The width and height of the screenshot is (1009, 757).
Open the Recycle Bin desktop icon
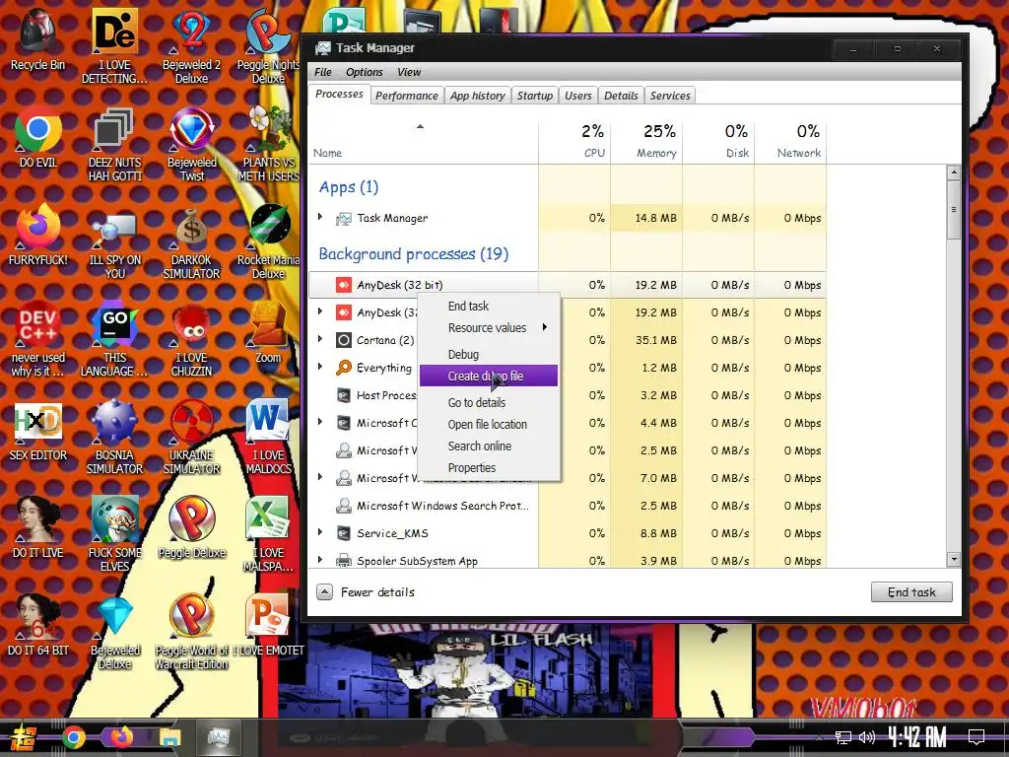point(37,40)
